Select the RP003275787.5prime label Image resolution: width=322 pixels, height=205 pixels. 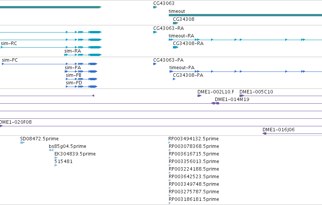(x=194, y=192)
